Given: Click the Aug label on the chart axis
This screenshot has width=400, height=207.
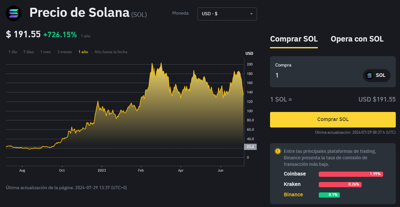Looking at the screenshot, I should tap(22, 170).
